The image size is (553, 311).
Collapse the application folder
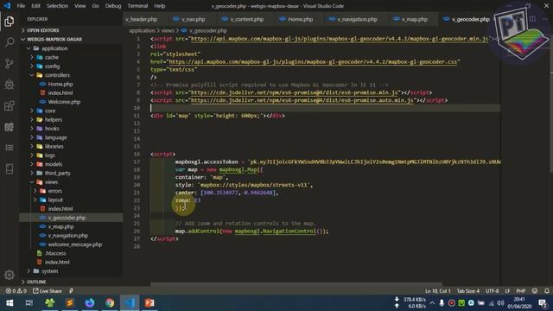pyautogui.click(x=54, y=48)
